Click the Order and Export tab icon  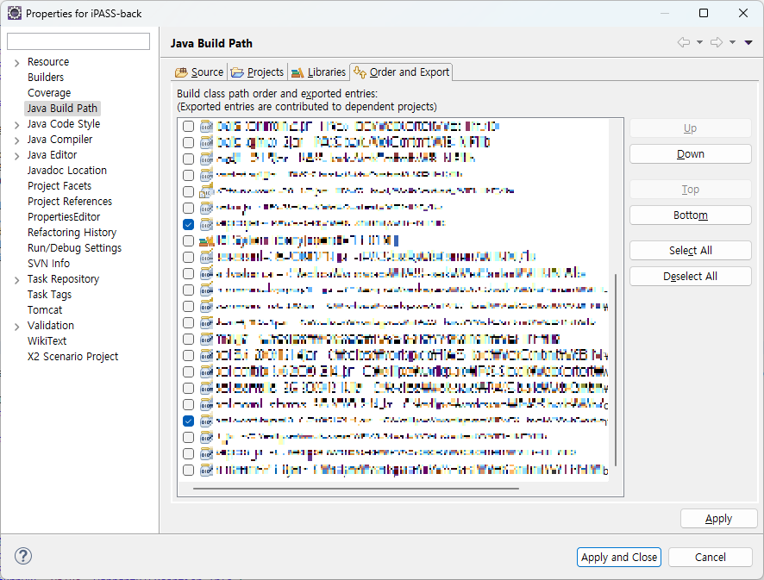[360, 72]
